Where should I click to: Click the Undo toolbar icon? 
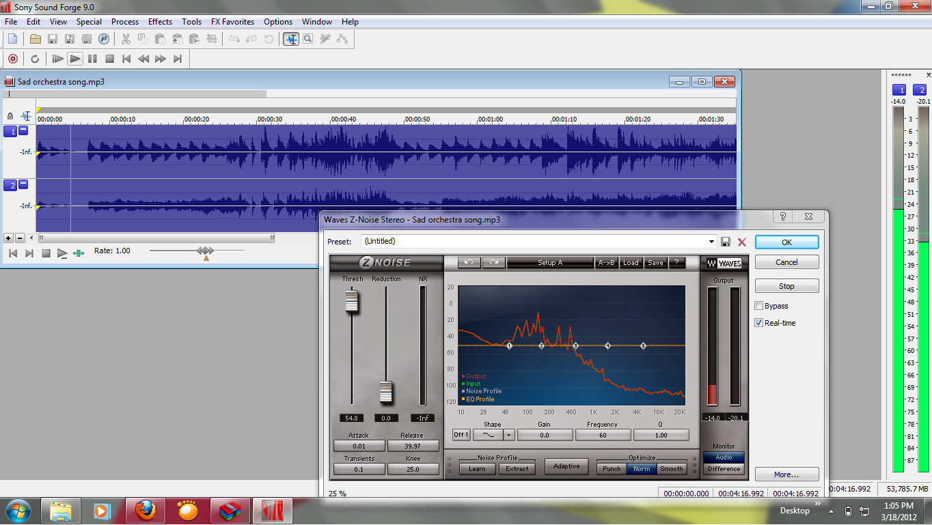pyautogui.click(x=234, y=39)
